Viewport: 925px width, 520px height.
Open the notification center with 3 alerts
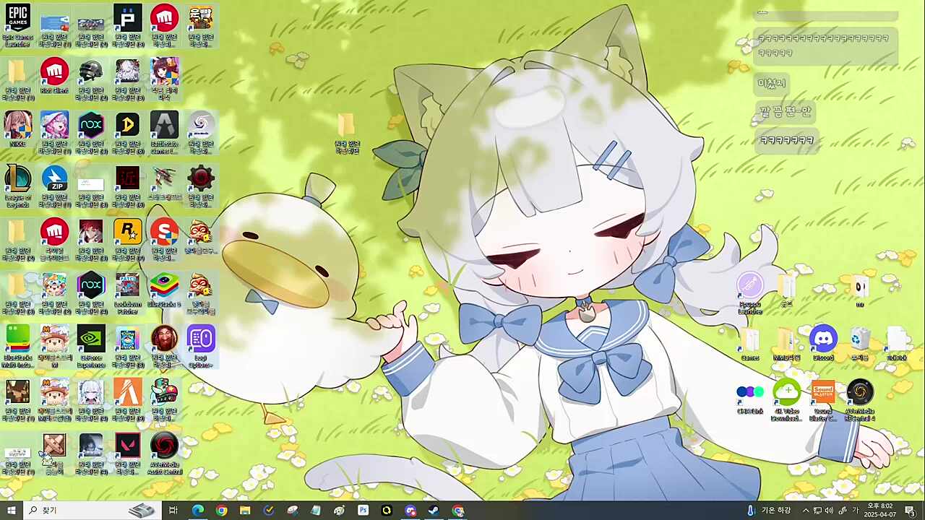coord(910,511)
